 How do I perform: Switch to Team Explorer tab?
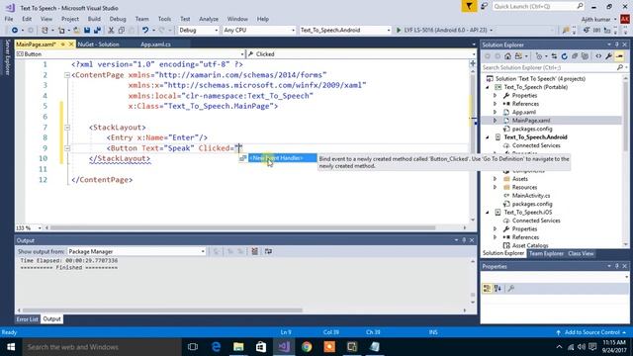coord(546,253)
